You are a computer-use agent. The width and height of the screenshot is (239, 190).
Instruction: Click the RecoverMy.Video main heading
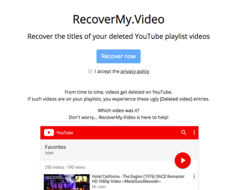tap(119, 20)
